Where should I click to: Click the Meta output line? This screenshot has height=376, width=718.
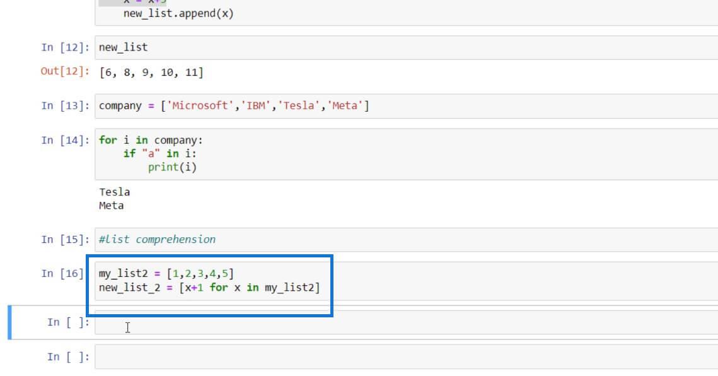tap(112, 206)
